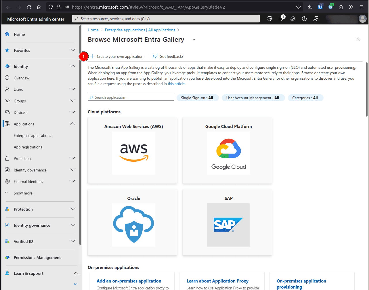Open the 'this article' link
Viewport: 369px width, 290px height.
point(176,84)
